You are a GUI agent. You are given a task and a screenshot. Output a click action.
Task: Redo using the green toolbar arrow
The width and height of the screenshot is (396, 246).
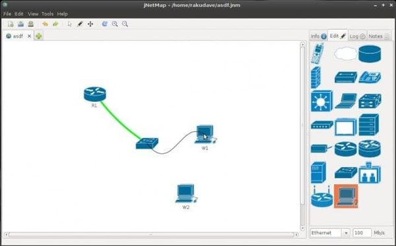[55, 24]
